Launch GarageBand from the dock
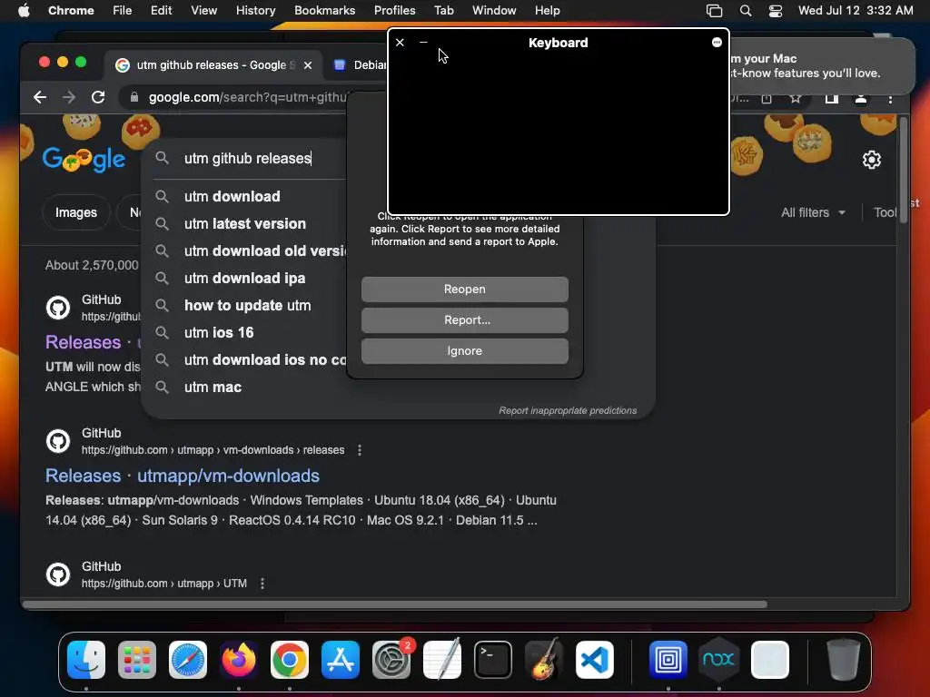This screenshot has width=930, height=697. (544, 659)
